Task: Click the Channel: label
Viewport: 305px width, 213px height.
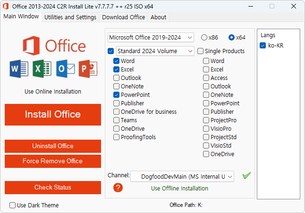Action: [x=119, y=175]
